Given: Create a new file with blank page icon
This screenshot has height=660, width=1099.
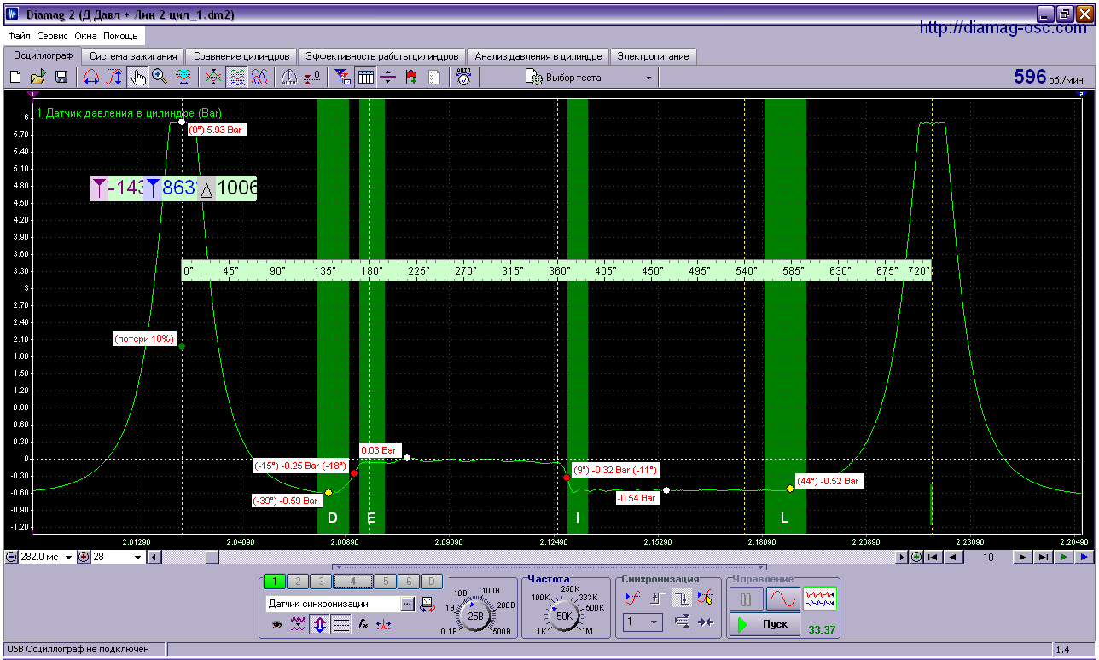Looking at the screenshot, I should coord(15,78).
